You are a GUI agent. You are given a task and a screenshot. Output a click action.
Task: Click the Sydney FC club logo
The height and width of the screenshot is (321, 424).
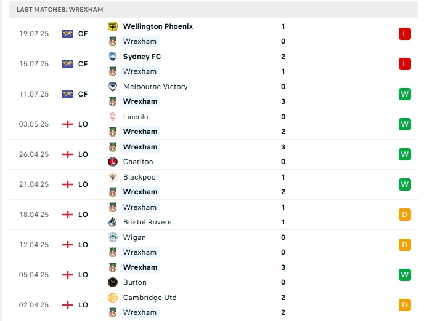[x=113, y=57]
